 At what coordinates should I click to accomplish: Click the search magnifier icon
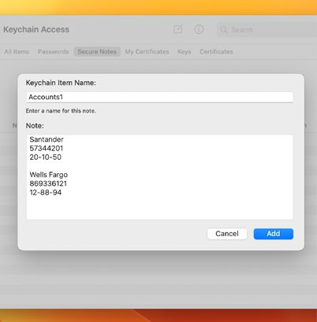[224, 29]
